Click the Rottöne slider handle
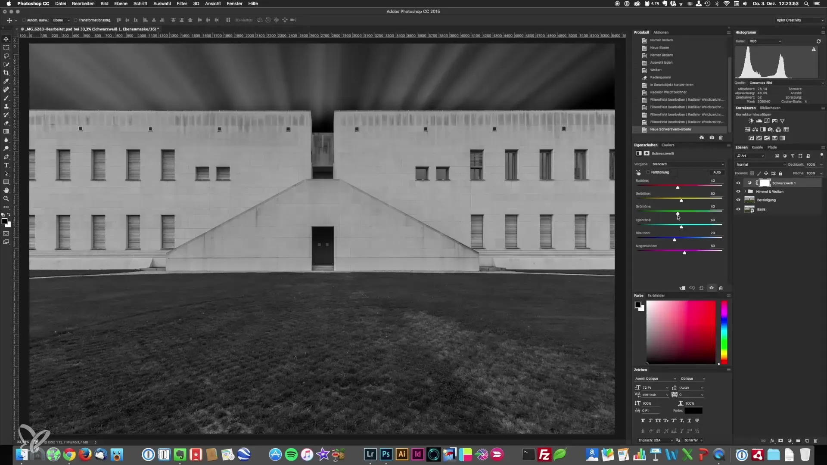Screen dimensions: 827x465 (678, 188)
